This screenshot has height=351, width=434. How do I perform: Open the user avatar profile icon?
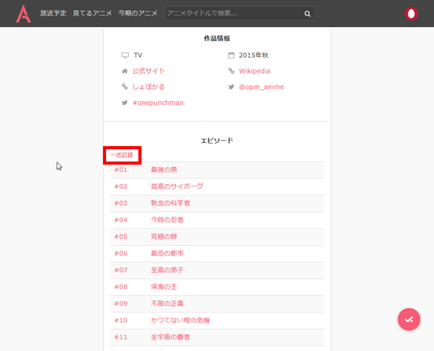[412, 14]
